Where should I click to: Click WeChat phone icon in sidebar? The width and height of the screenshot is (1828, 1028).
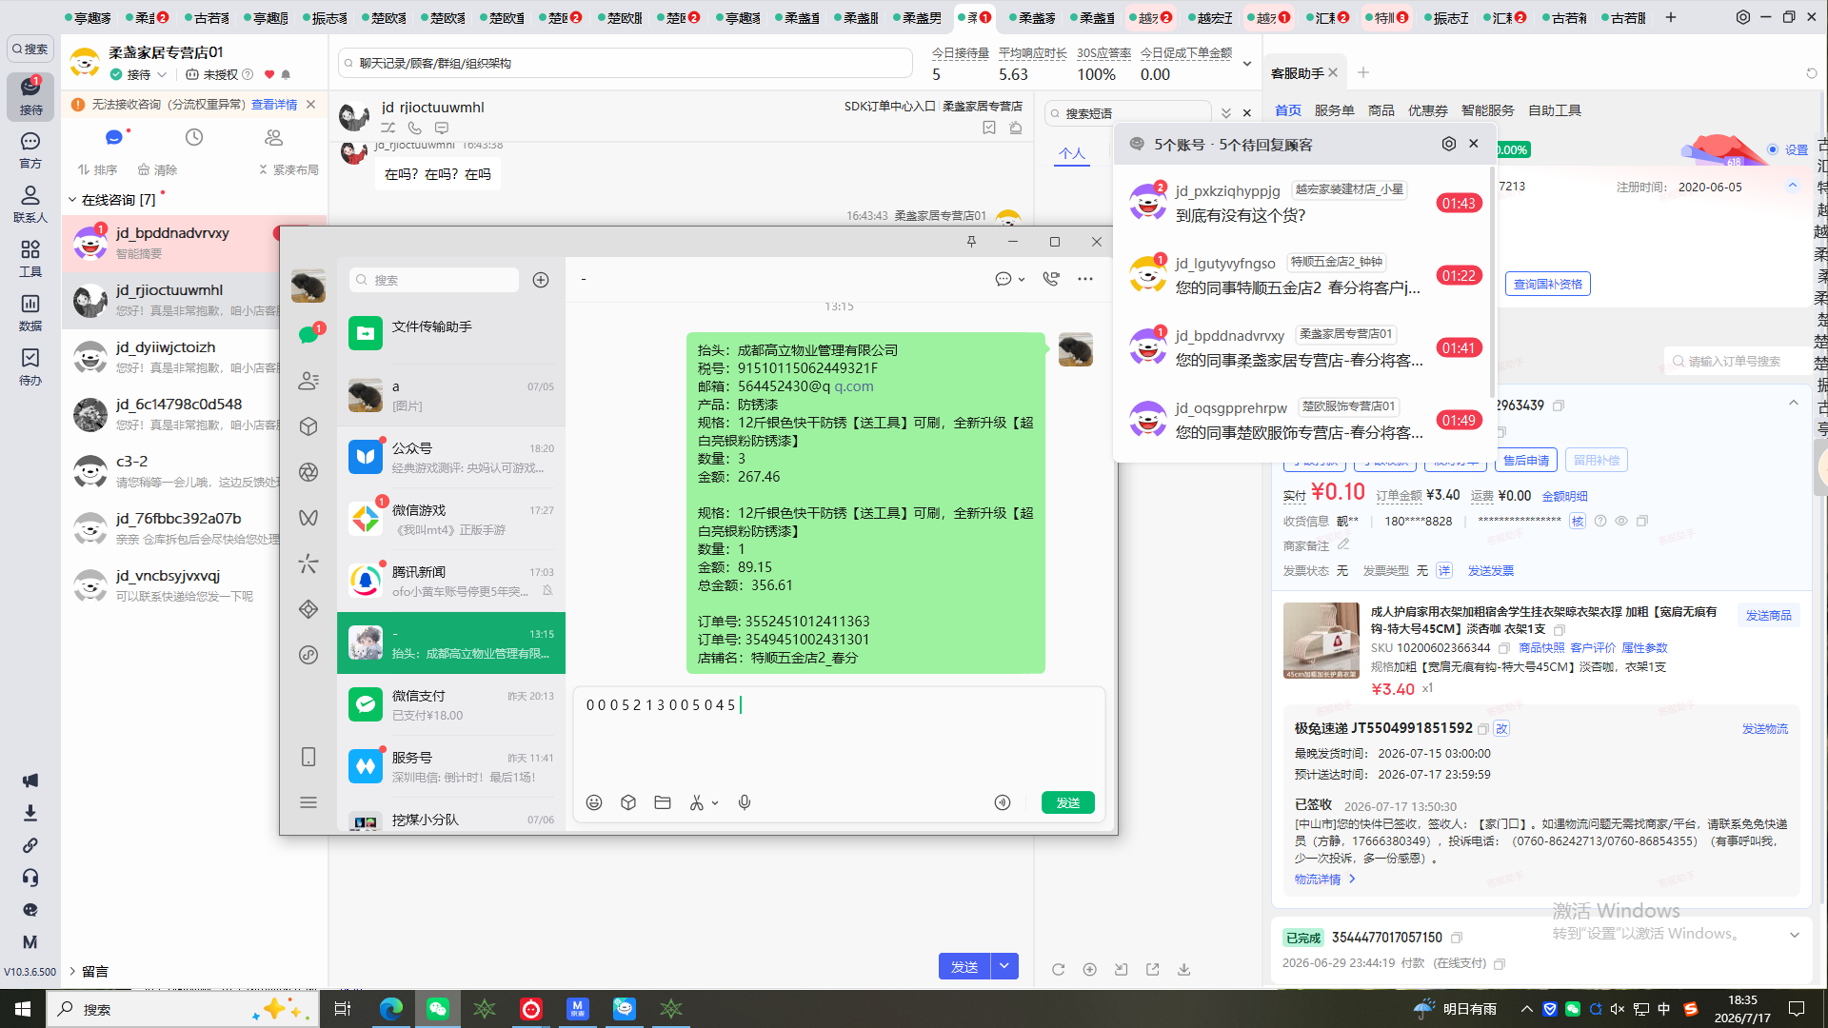coord(308,757)
